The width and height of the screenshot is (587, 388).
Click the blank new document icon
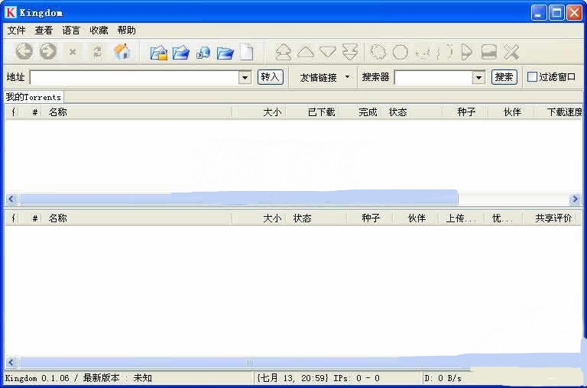(247, 52)
